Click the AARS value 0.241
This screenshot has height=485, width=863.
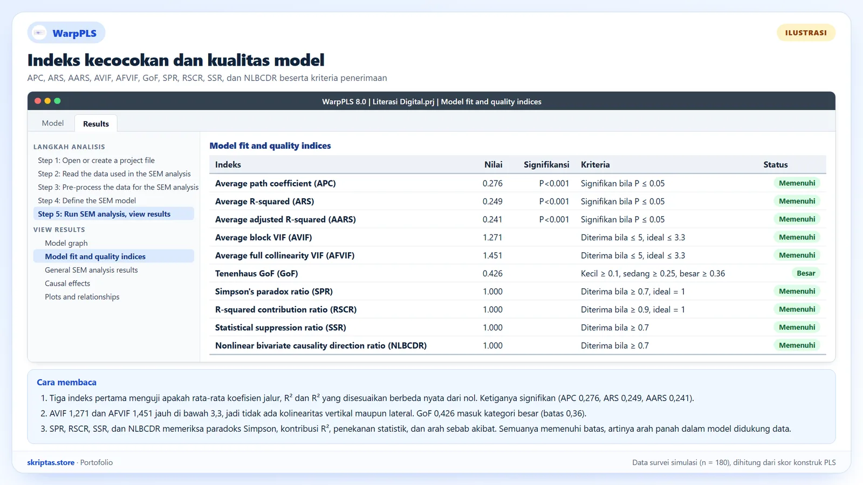click(x=492, y=219)
